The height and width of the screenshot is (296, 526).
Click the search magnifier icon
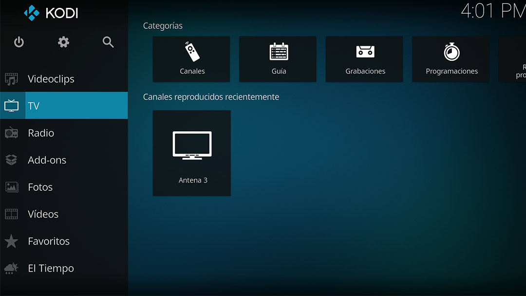[x=108, y=42]
